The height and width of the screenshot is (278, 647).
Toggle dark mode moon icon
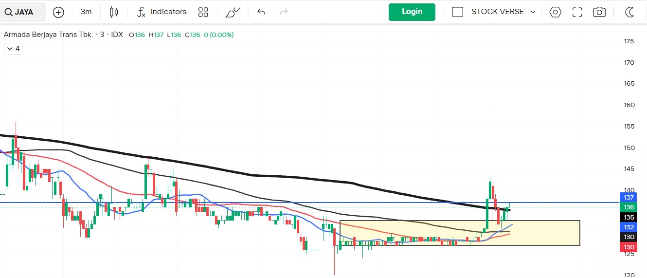pos(630,12)
